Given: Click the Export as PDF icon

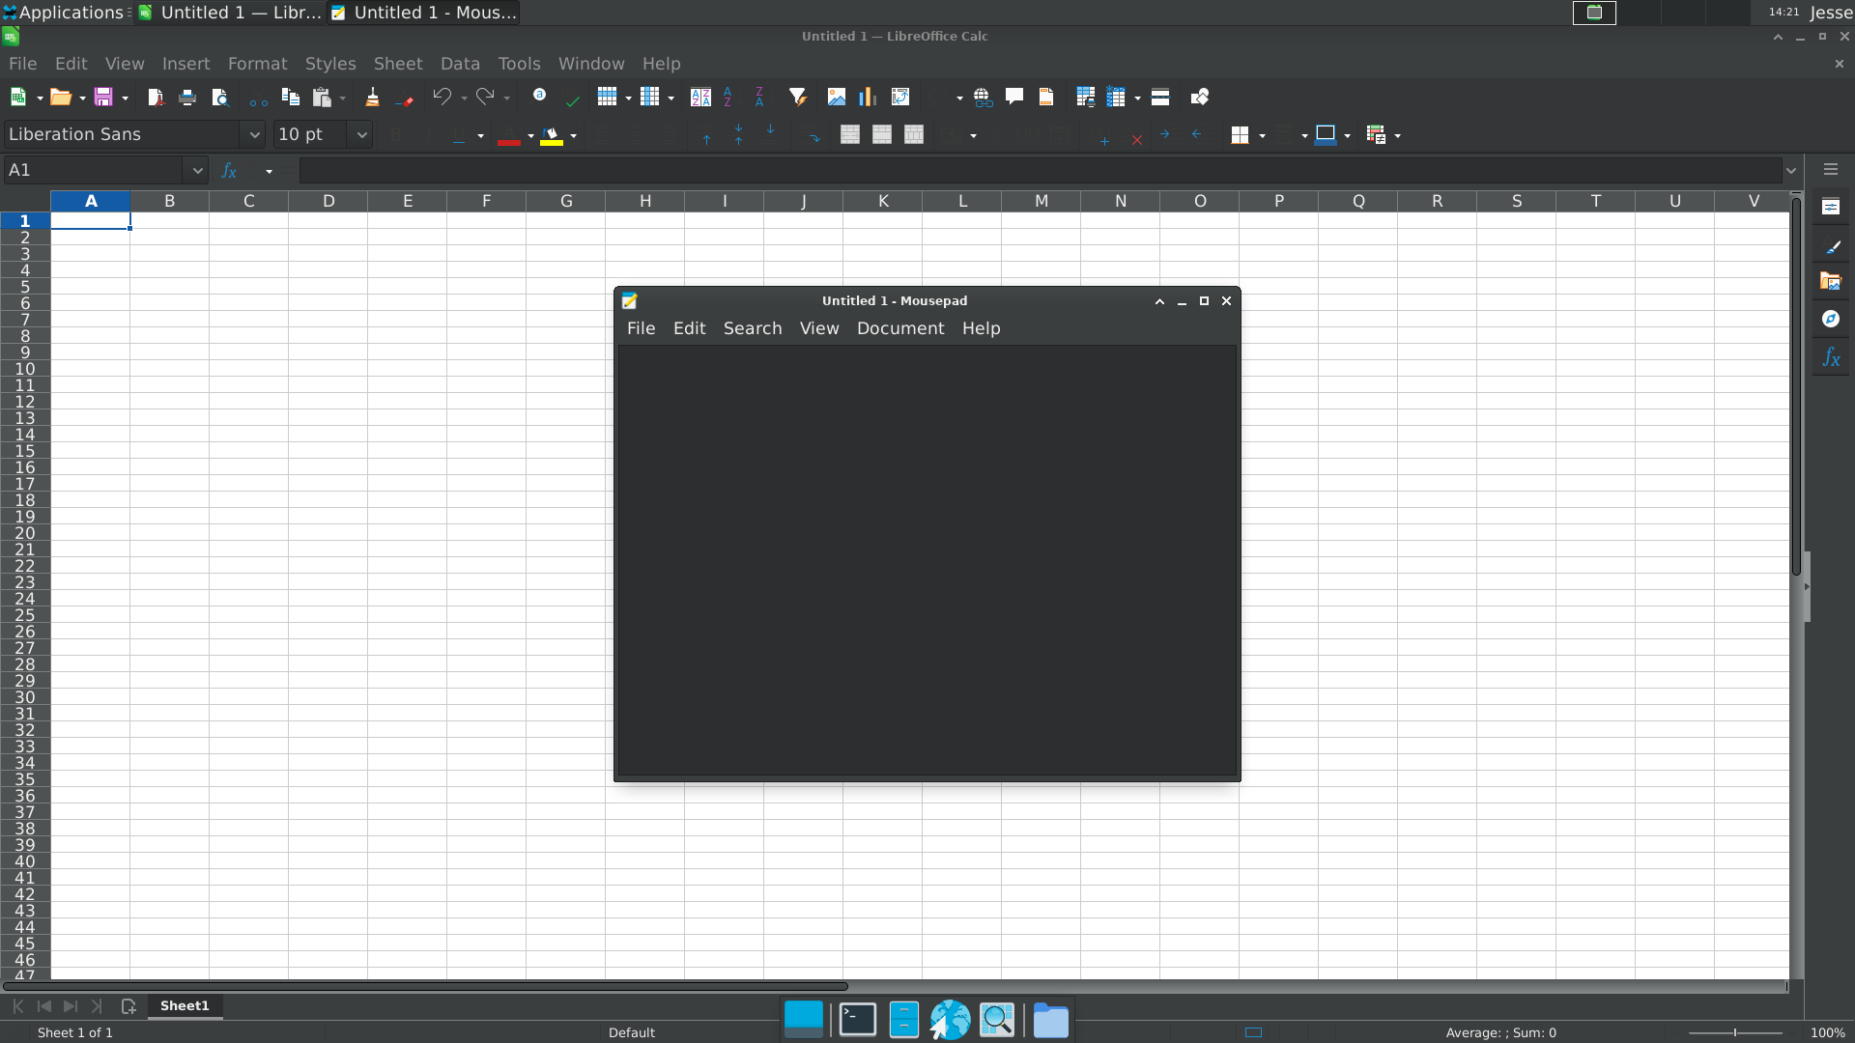Looking at the screenshot, I should coord(156,97).
